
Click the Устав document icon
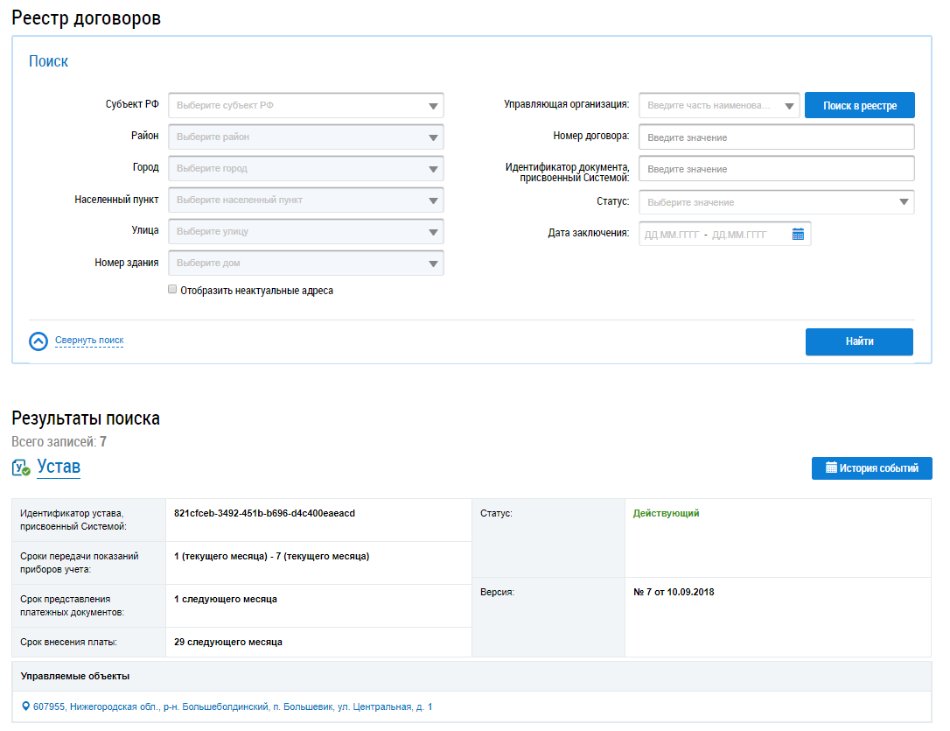point(21,468)
